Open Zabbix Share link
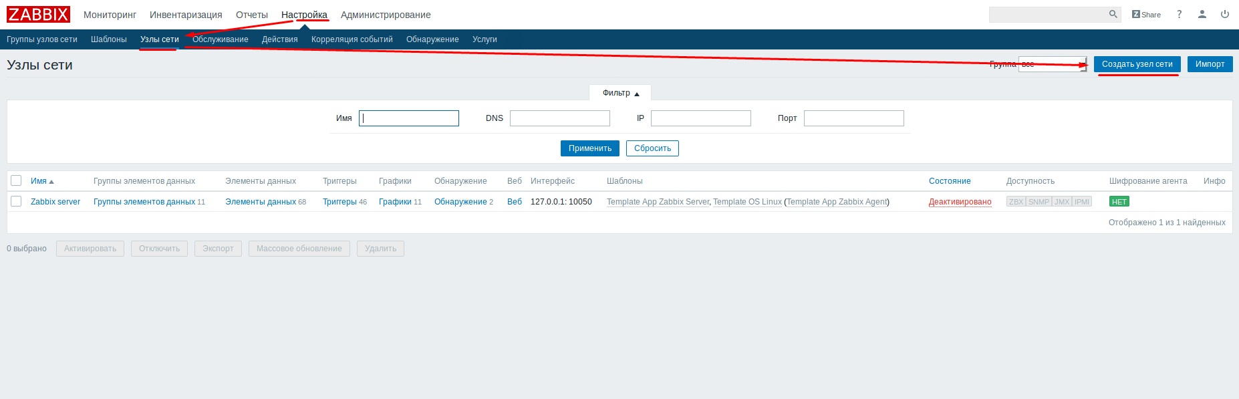 (x=1146, y=15)
